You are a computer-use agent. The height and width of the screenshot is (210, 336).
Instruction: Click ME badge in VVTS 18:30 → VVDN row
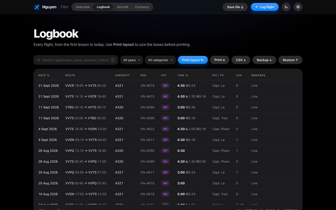(165, 129)
